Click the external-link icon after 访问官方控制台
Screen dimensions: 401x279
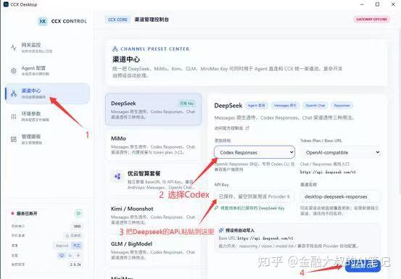coord(247,128)
